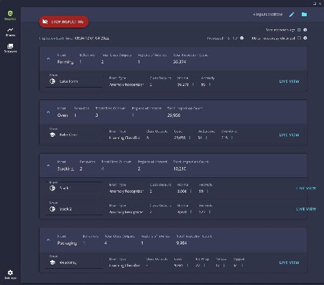Open Settings gear in sidebar
324x285 pixels.
pos(10,275)
